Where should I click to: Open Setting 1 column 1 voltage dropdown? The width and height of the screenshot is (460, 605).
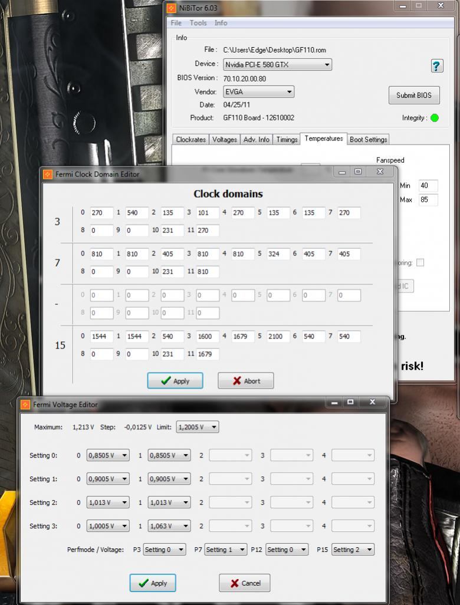pos(169,479)
